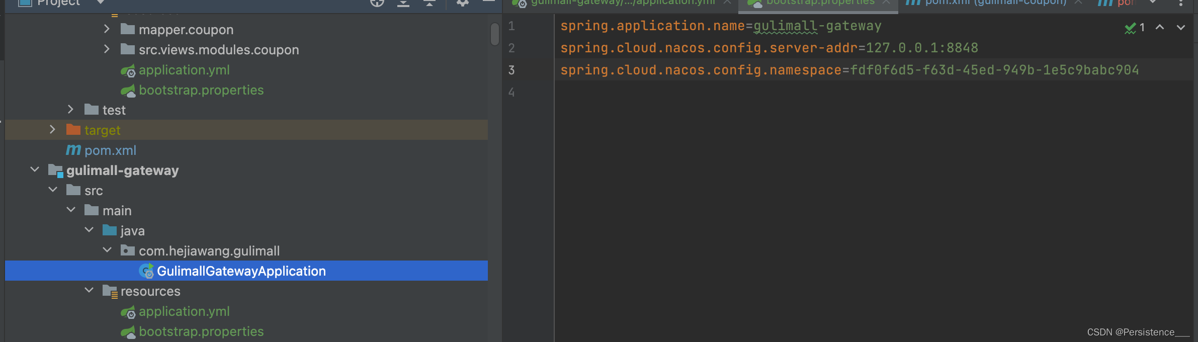Viewport: 1198px width, 342px height.
Task: Open editor tab options three-dot menu
Action: tap(1181, 3)
